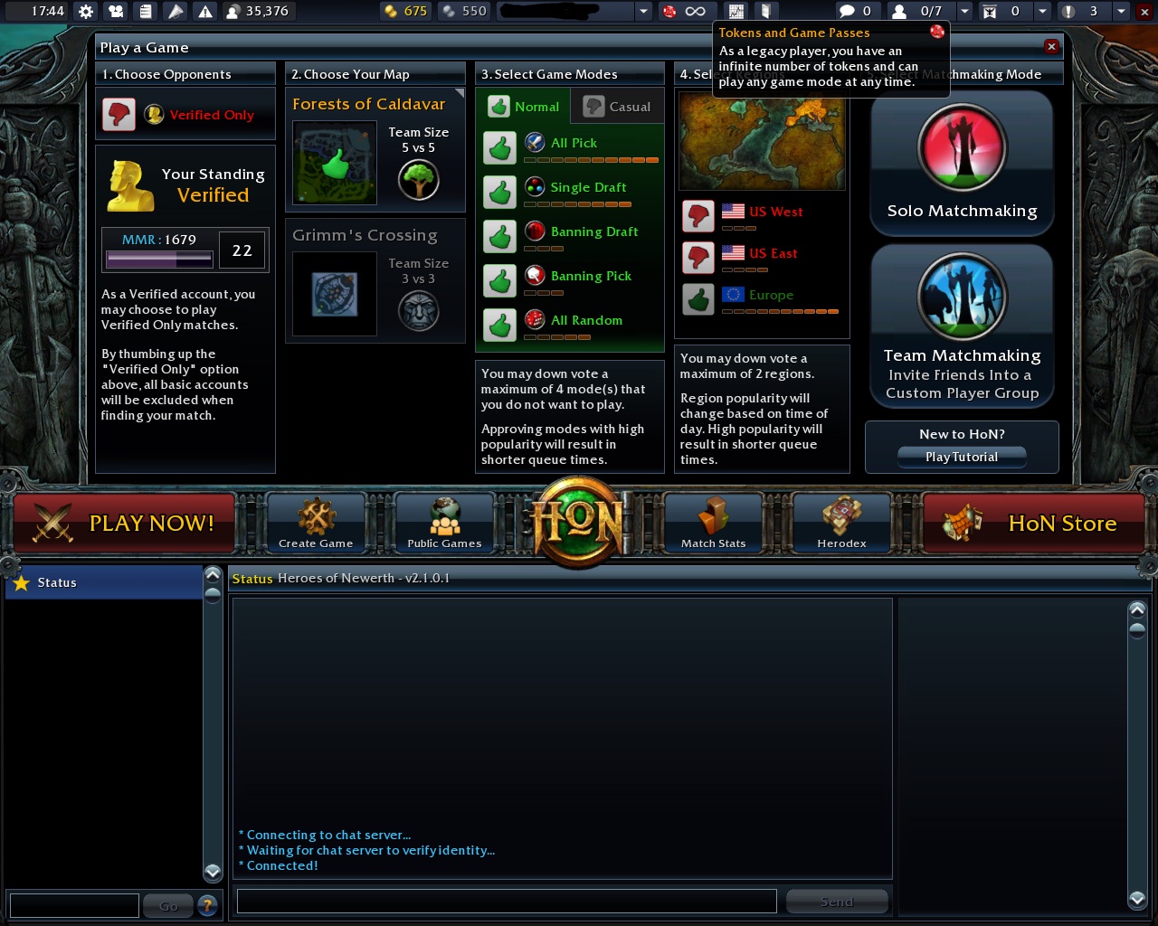Click the Play Tutorial button
Viewport: 1158px width, 926px height.
(962, 457)
